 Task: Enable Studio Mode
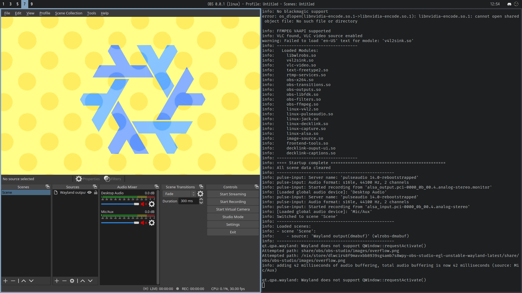233,217
